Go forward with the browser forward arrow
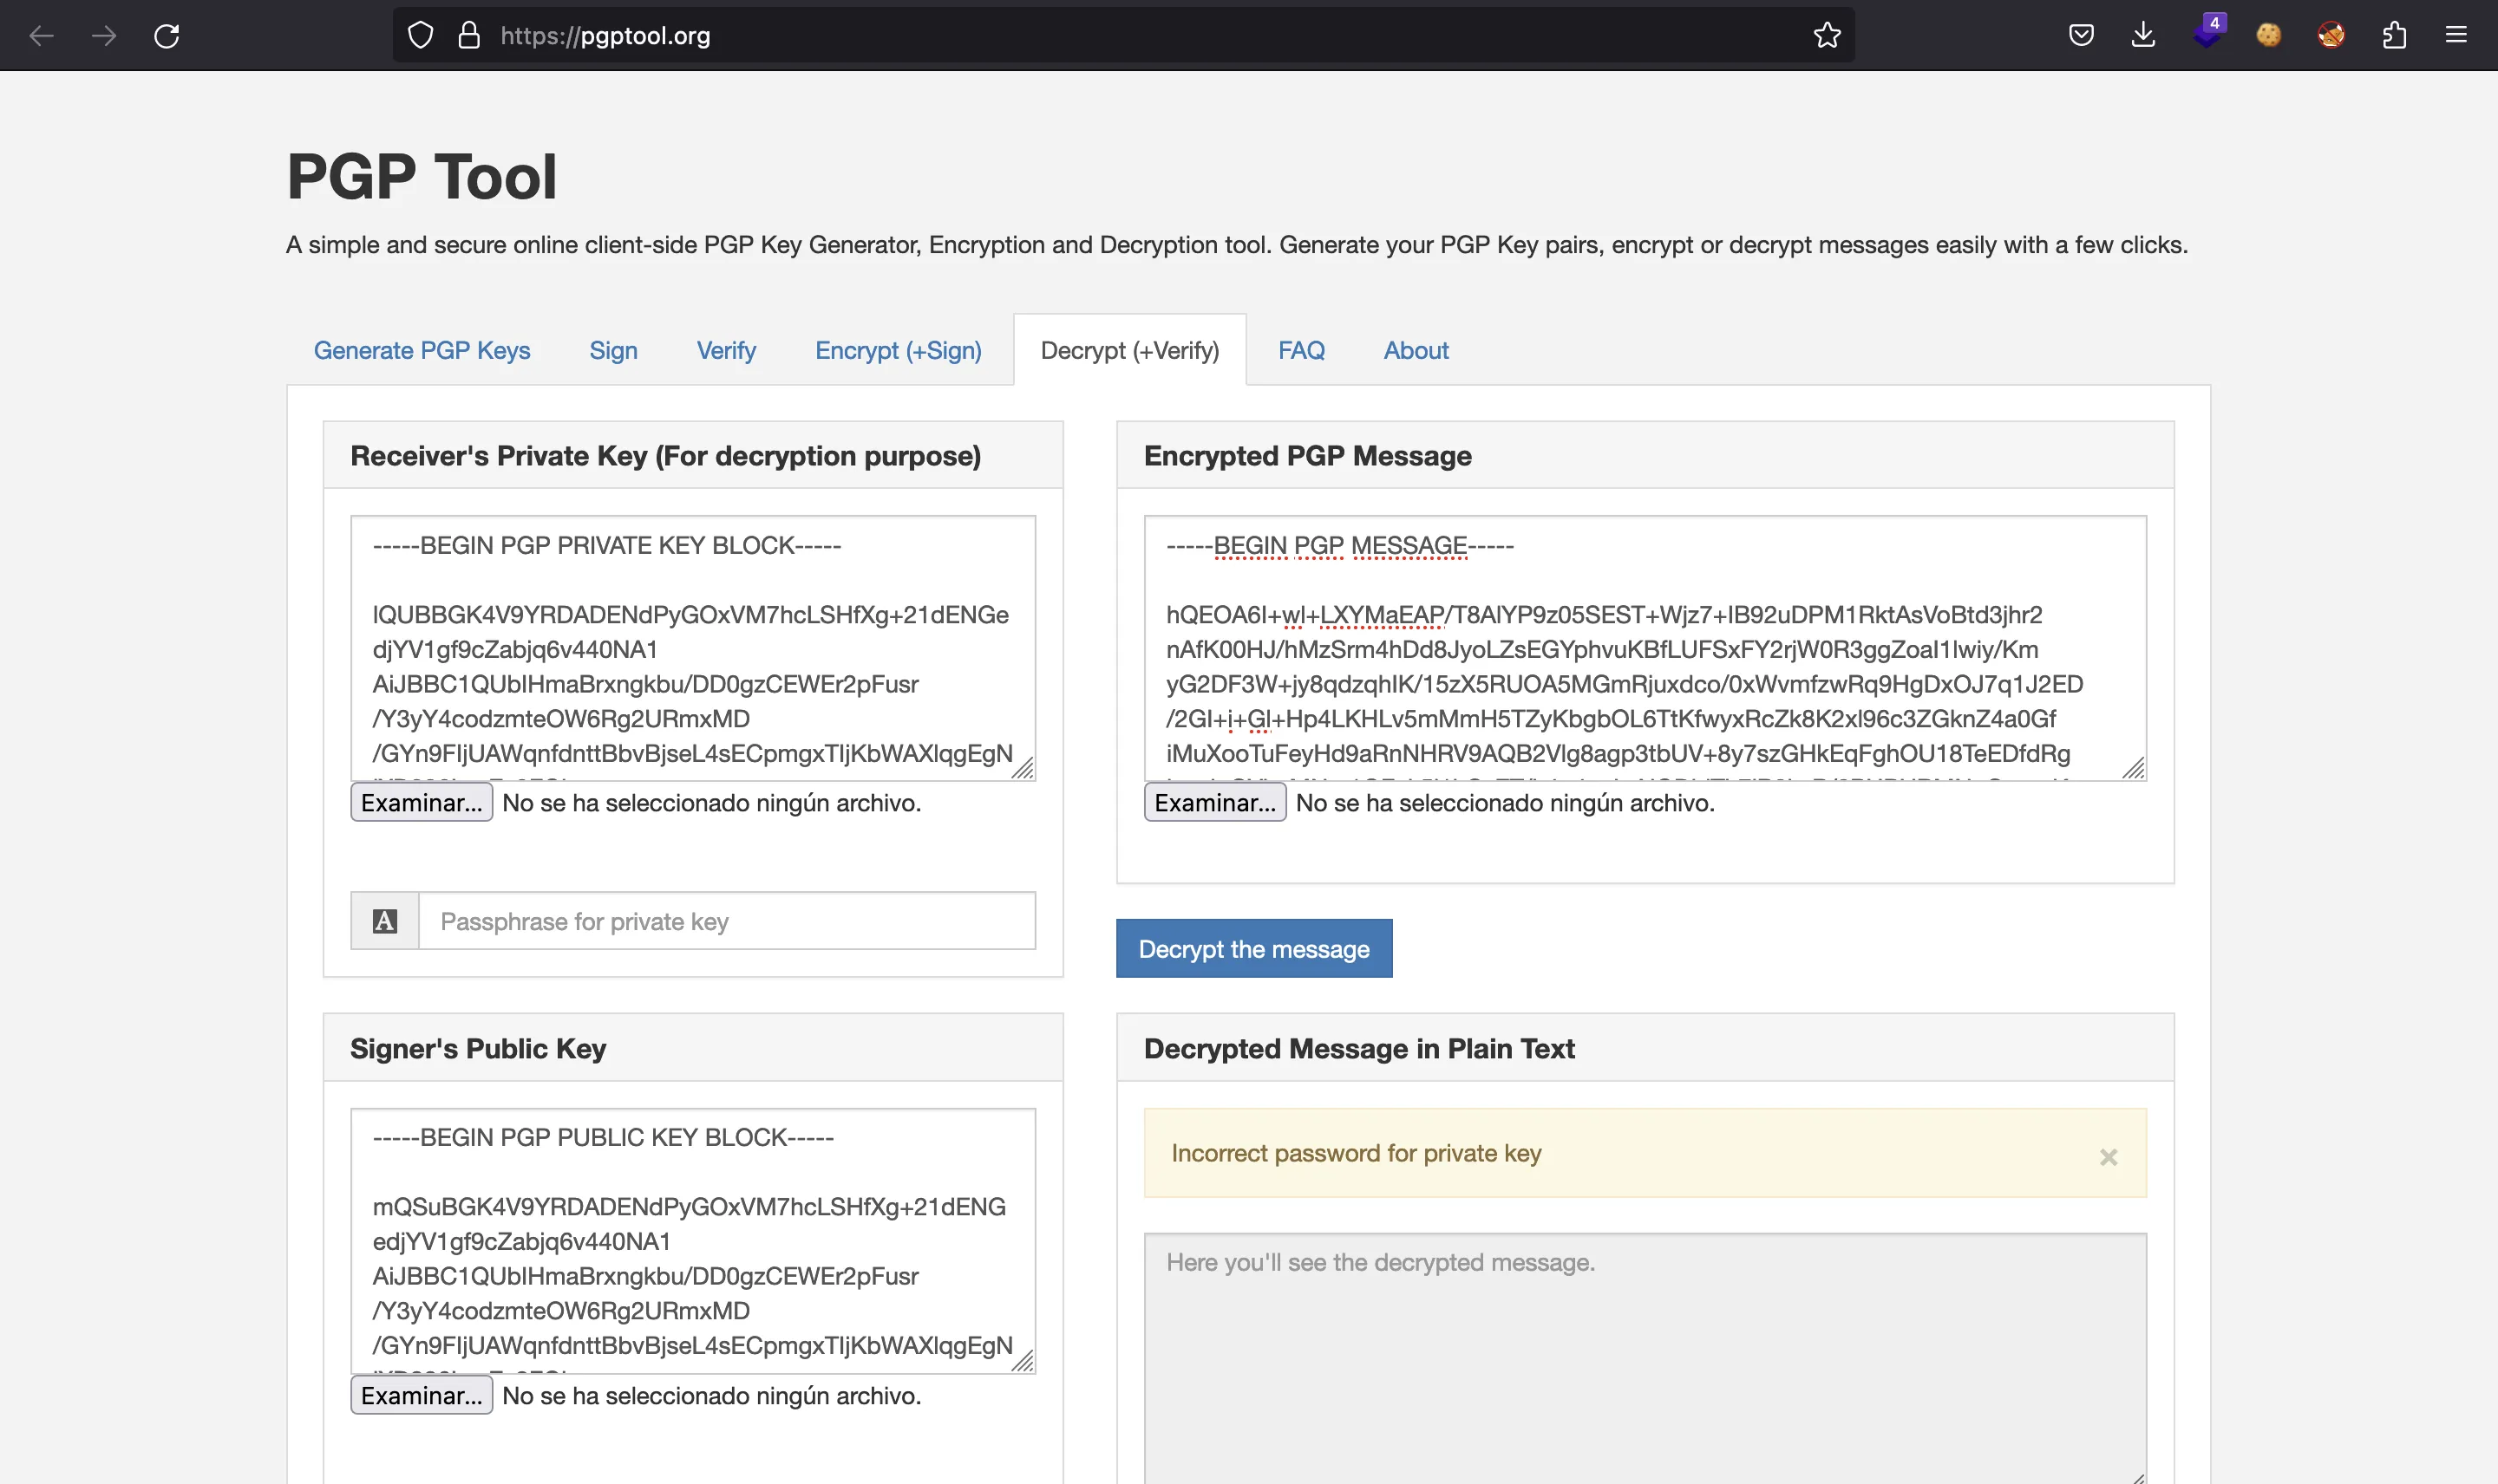Viewport: 2498px width, 1484px height. (104, 36)
